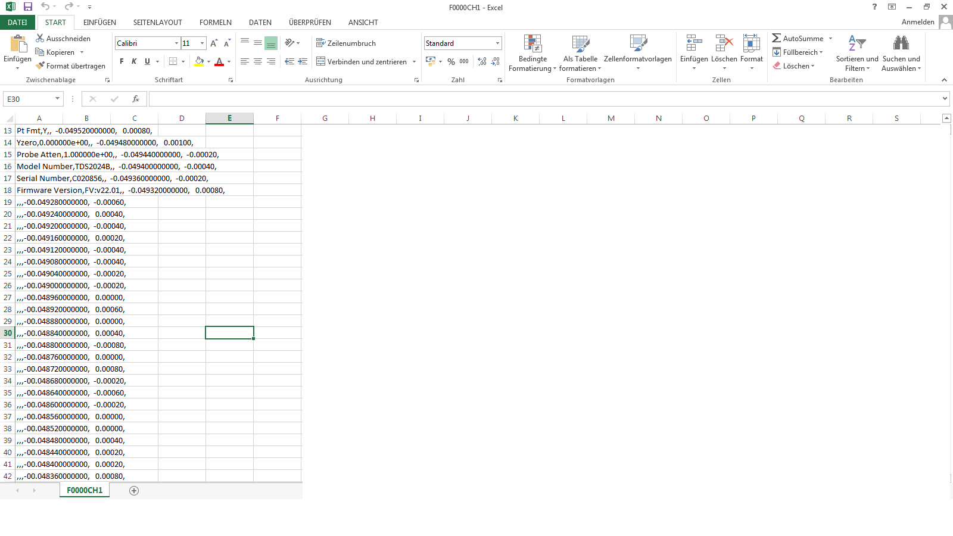Click the insert function fx icon
The image size is (953, 536).
(x=136, y=99)
